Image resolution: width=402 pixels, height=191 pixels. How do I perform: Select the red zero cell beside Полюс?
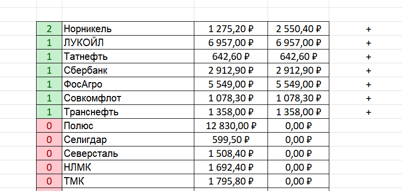pos(49,126)
